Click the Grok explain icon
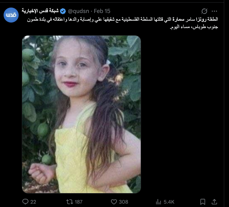This screenshot has width=229, height=207. pos(204,11)
